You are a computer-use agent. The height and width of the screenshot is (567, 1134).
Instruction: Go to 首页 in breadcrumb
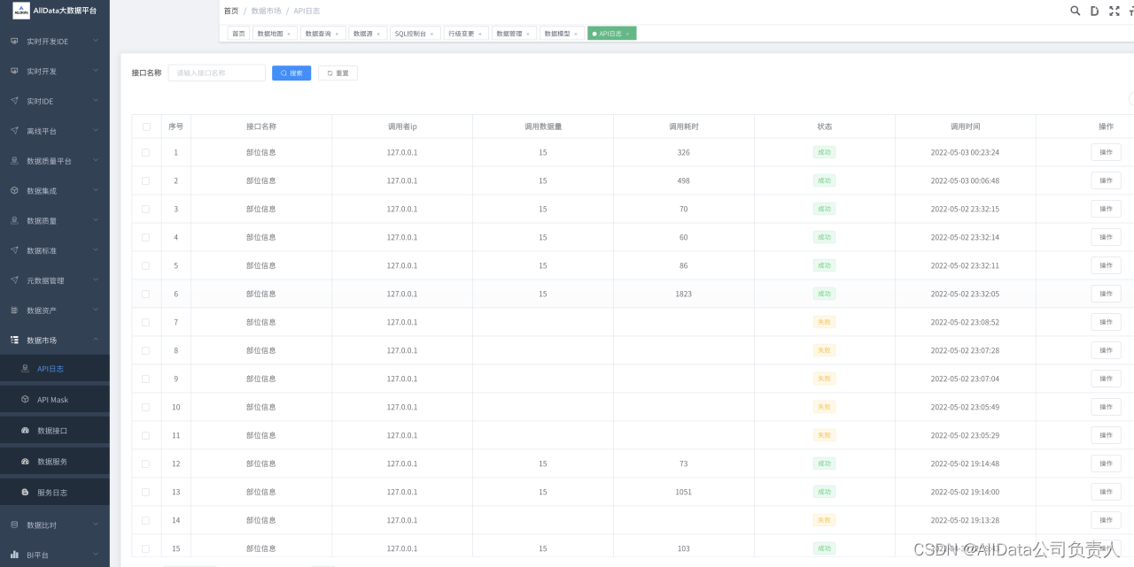(x=231, y=11)
